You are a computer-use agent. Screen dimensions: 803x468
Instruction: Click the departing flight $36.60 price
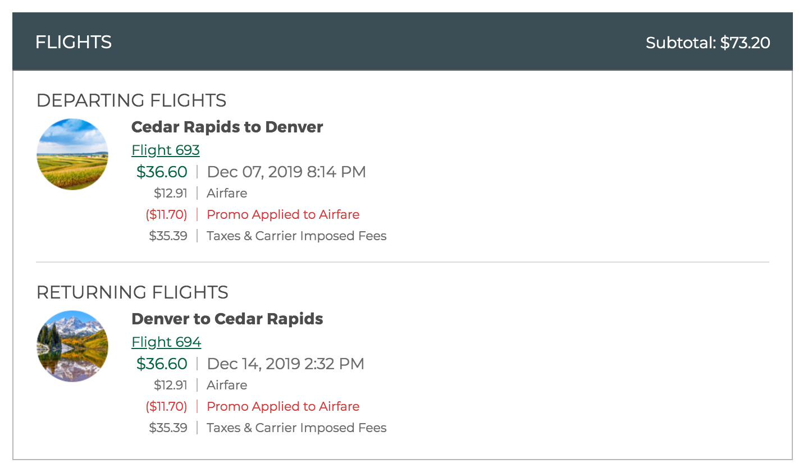[x=162, y=172]
